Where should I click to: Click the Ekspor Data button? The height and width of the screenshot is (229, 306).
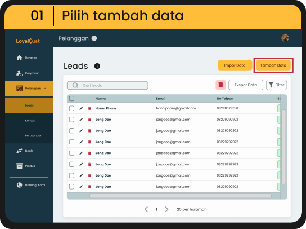point(246,85)
